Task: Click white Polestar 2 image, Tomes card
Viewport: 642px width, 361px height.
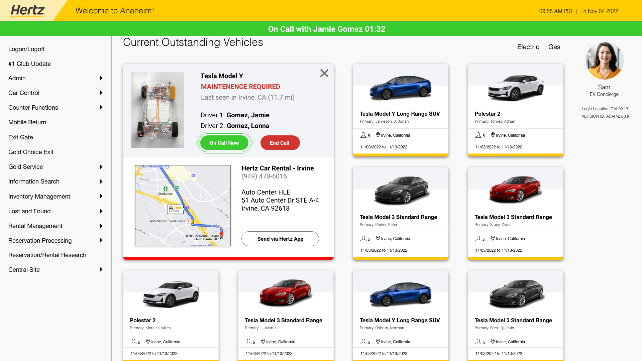Action: coord(515,88)
